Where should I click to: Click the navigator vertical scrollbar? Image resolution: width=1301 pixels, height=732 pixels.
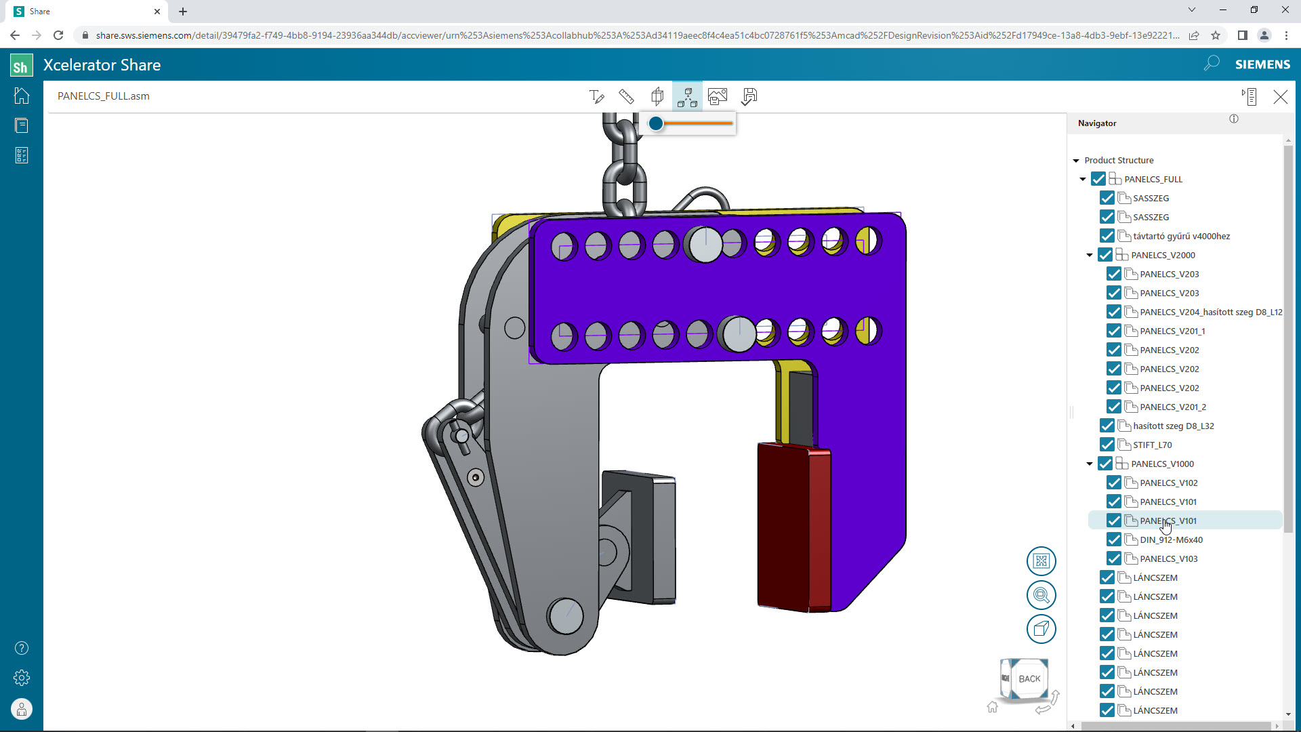[x=1288, y=339]
